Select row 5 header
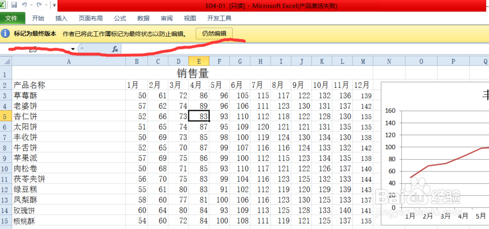The image size is (489, 229). point(6,117)
